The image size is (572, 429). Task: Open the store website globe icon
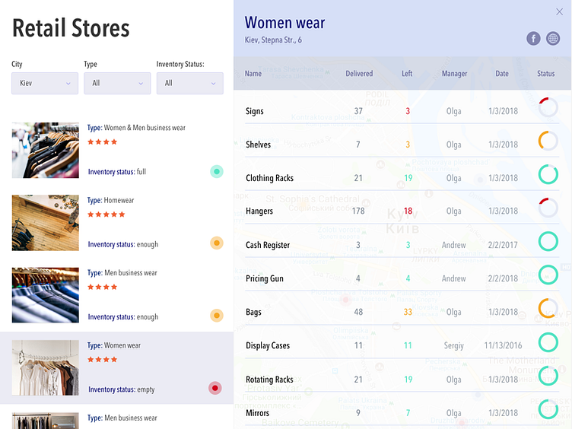(553, 38)
